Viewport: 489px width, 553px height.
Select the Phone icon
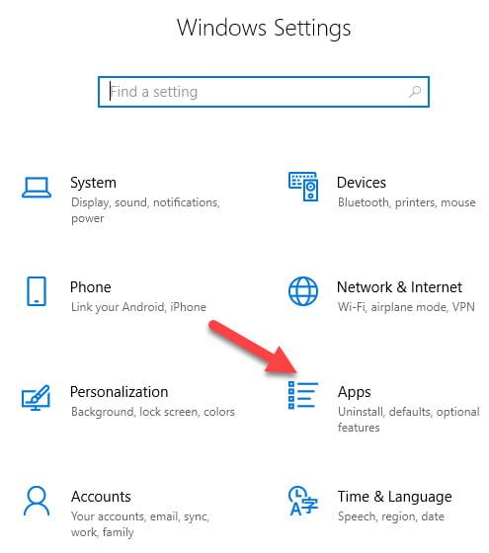point(37,291)
